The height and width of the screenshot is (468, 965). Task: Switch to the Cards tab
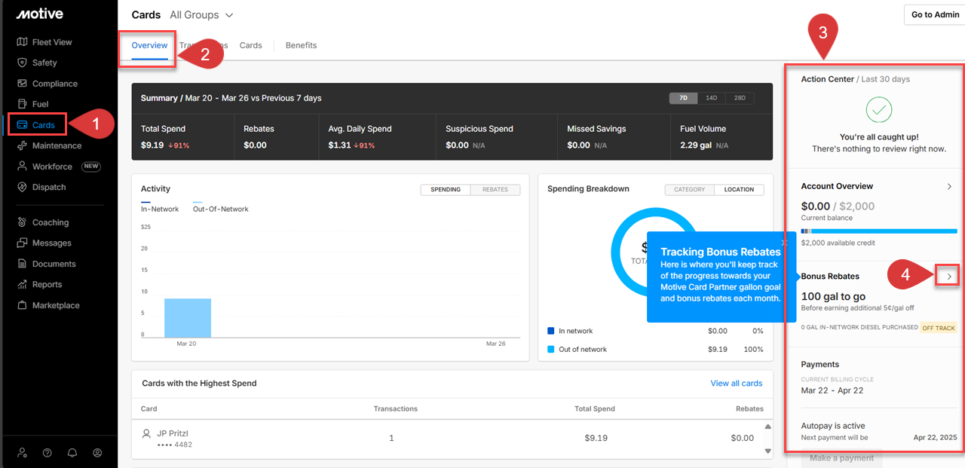(x=251, y=45)
